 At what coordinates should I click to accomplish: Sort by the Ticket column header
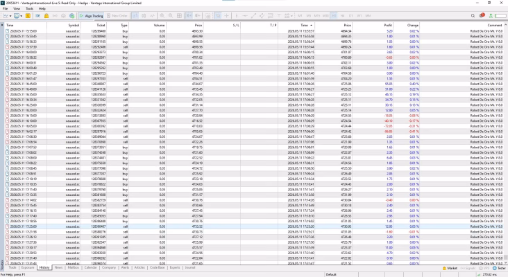pos(101,25)
